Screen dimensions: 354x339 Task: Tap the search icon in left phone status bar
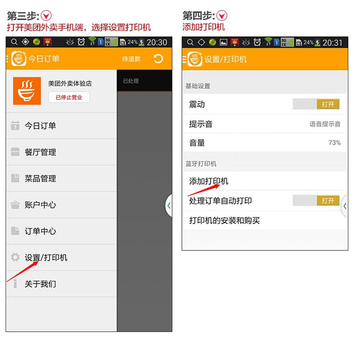(x=14, y=42)
